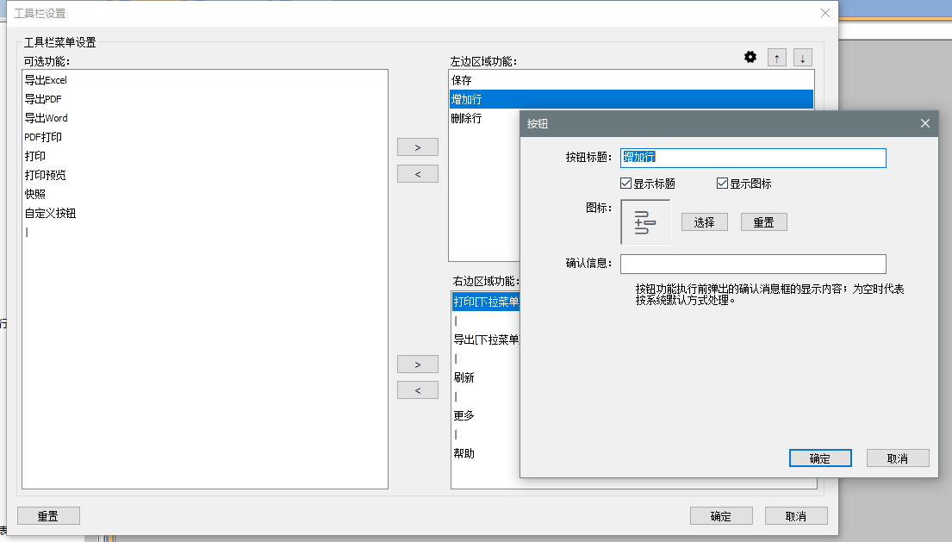Close the 按钮 dialog
Screen dimensions: 952x542
point(925,123)
